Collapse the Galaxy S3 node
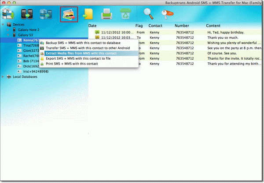The width and height of the screenshot is (264, 183). tap(8, 35)
